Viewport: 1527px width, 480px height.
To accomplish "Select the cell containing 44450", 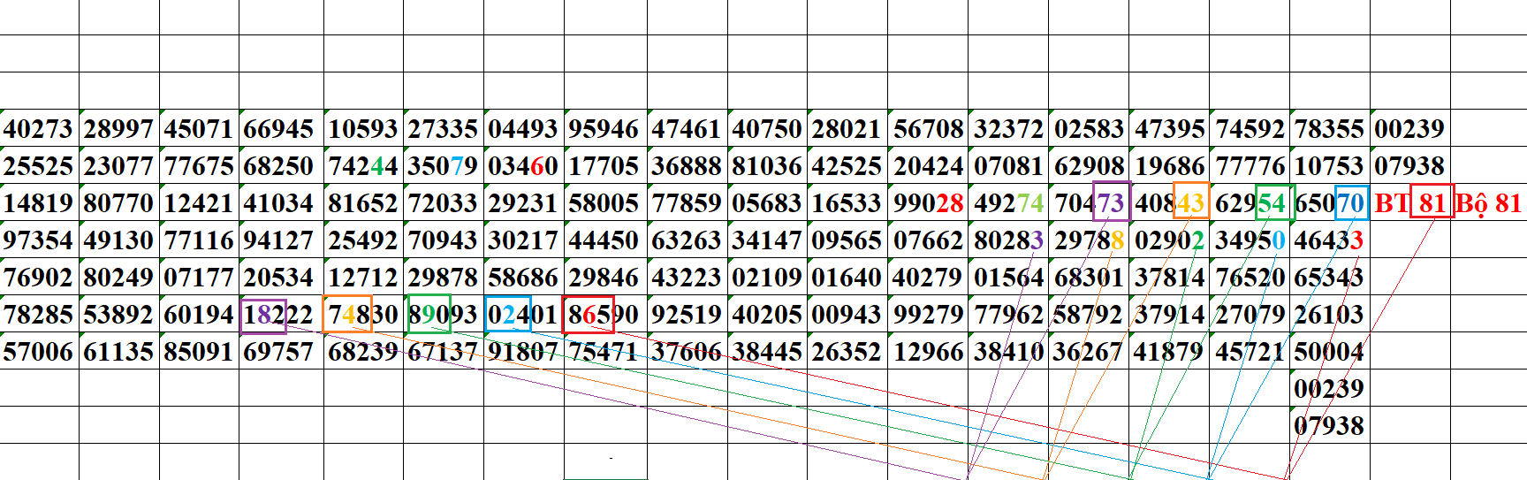I will 604,240.
